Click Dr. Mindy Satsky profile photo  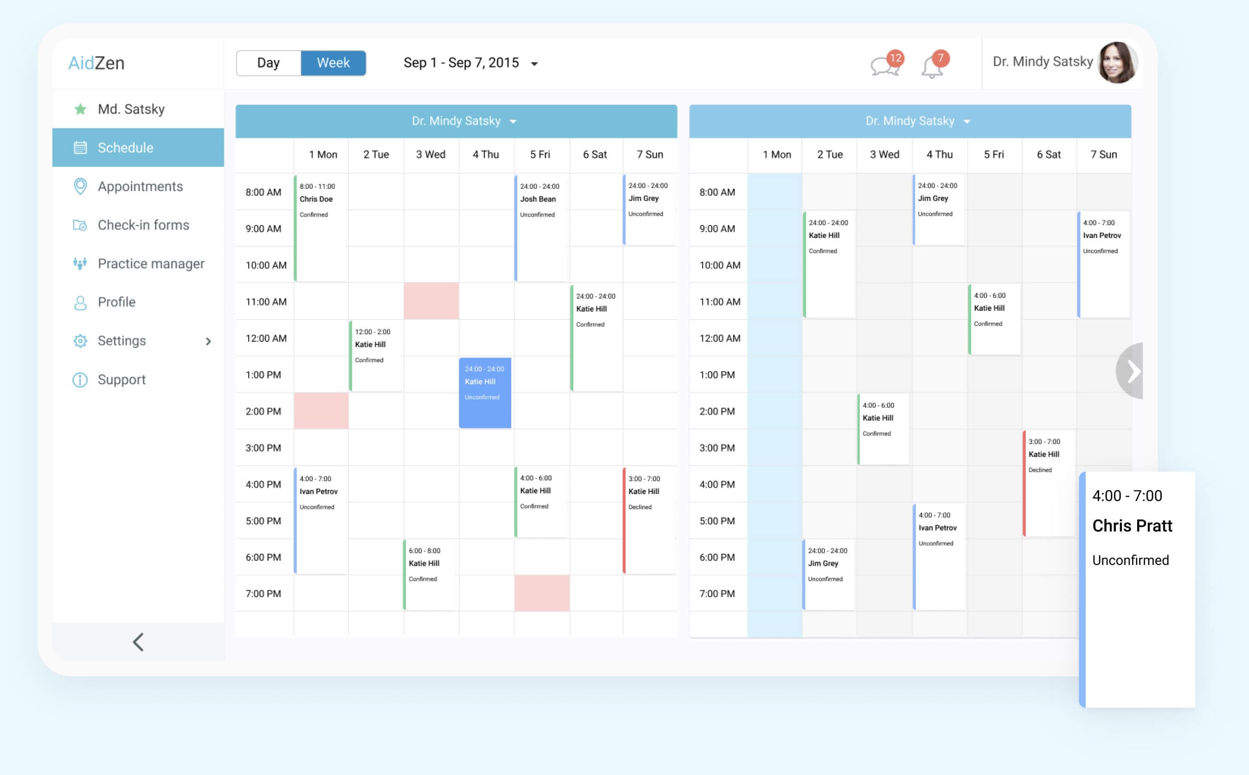[1120, 63]
